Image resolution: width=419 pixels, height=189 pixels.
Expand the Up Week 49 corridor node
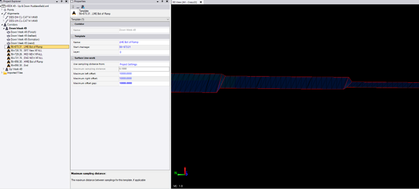pos(3,69)
